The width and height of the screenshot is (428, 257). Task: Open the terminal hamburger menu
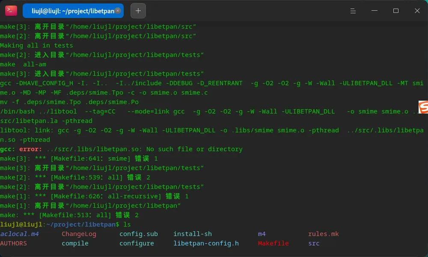(353, 11)
